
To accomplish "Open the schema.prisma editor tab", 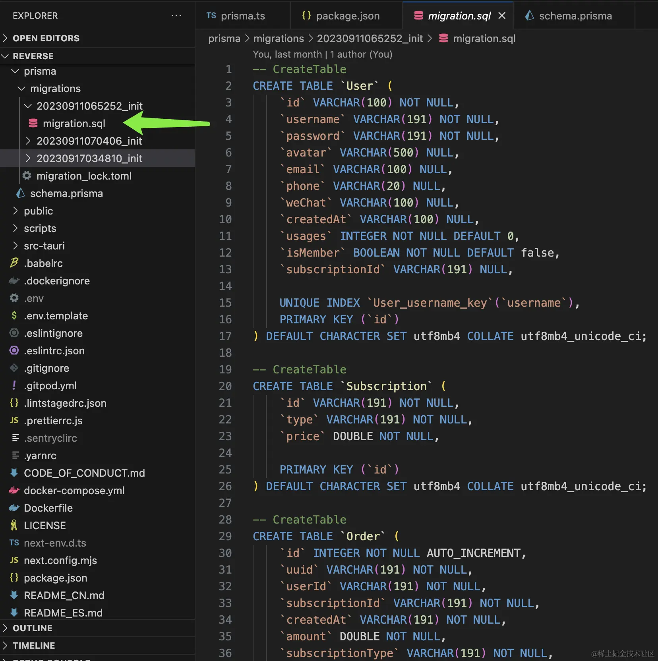I will click(575, 16).
